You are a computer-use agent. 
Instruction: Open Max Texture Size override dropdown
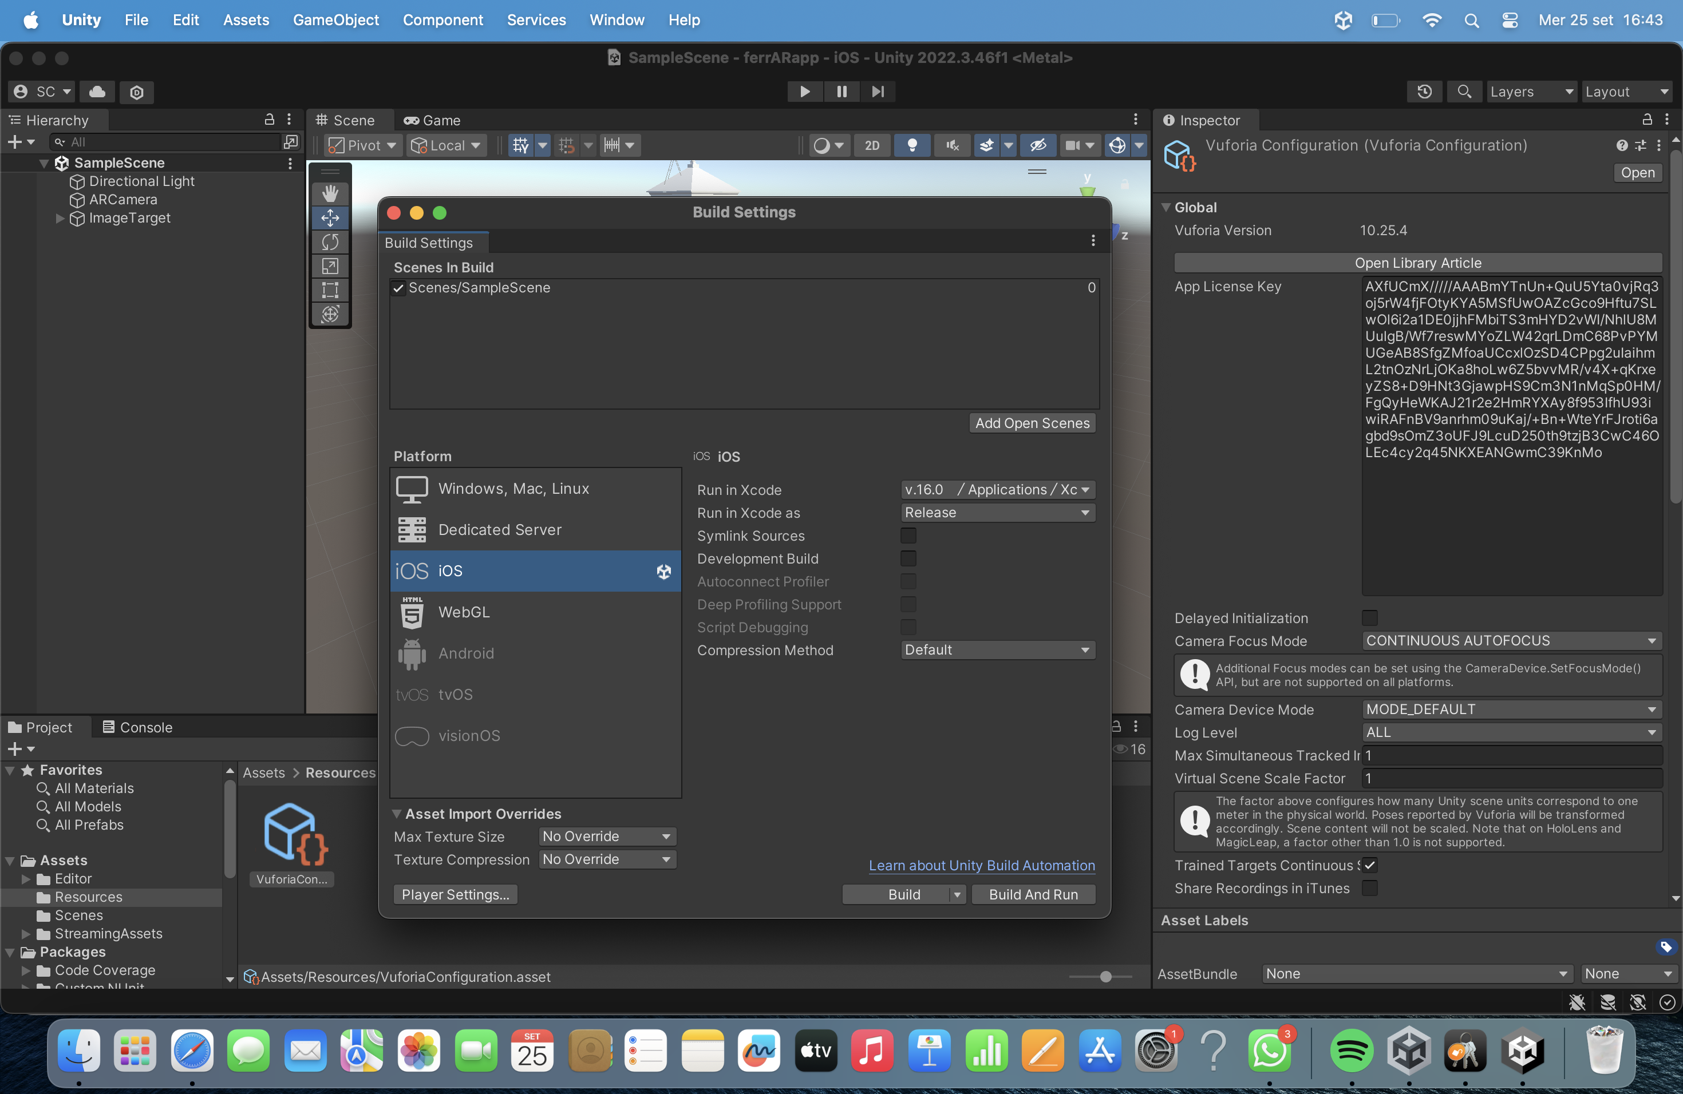pos(607,837)
